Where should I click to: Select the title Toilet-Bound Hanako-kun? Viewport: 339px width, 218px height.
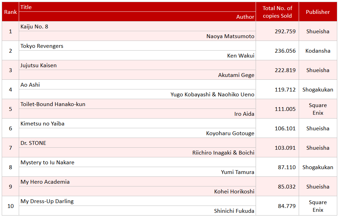click(53, 104)
